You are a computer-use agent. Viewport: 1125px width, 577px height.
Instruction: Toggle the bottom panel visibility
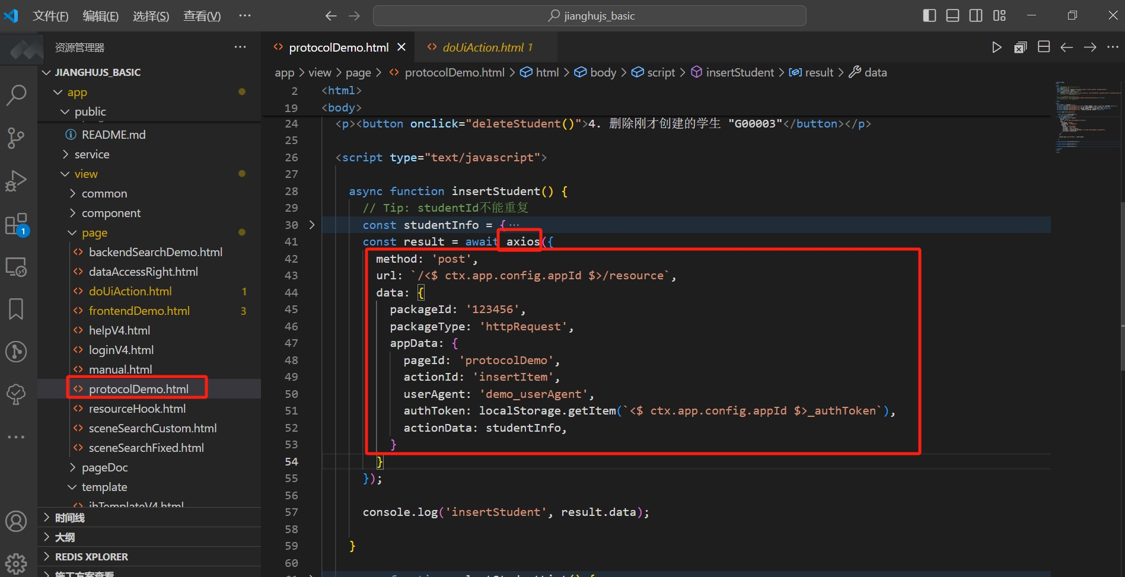coord(952,15)
